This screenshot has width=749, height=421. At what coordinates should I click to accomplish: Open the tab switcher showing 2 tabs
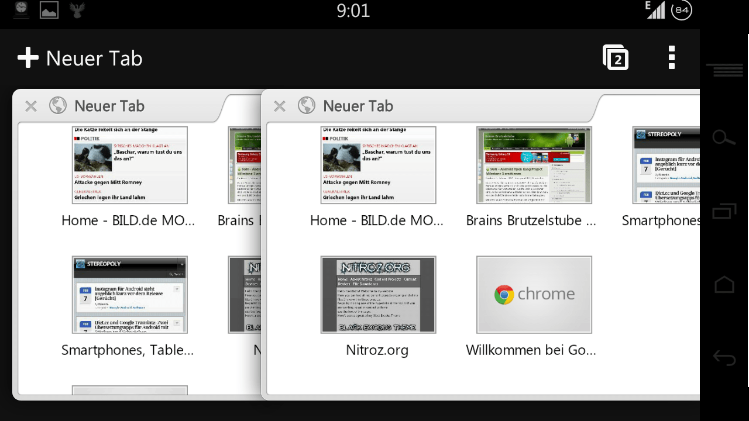pyautogui.click(x=616, y=57)
